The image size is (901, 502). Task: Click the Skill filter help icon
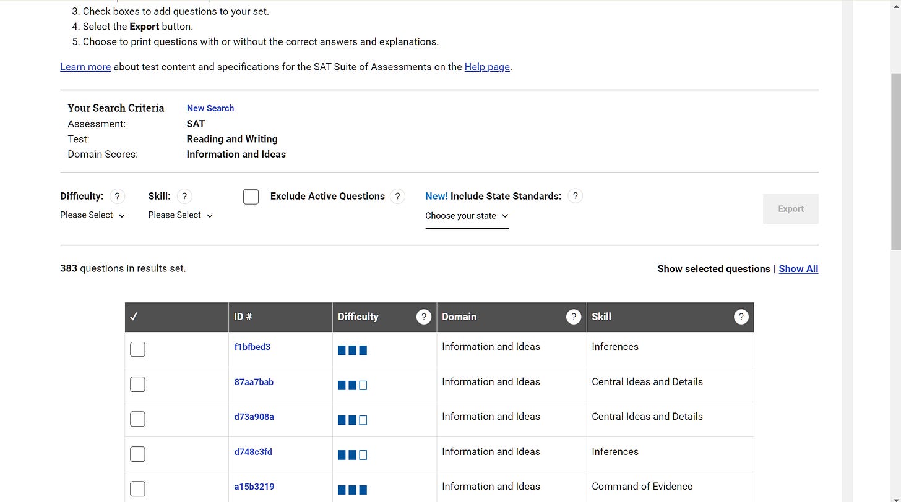click(x=184, y=197)
